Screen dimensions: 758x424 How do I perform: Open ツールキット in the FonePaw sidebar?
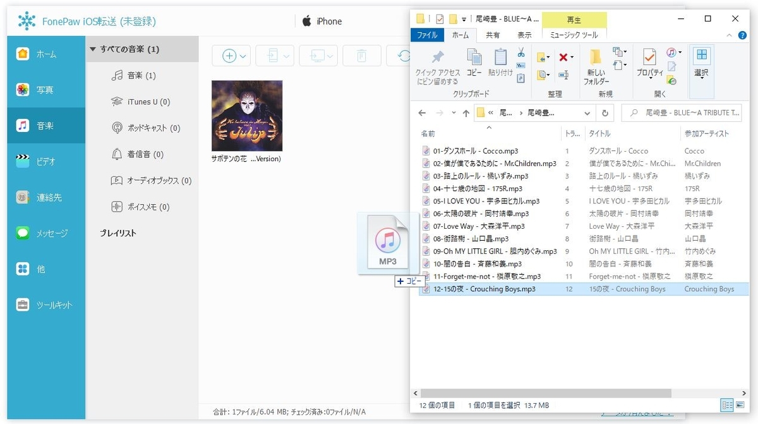(46, 305)
